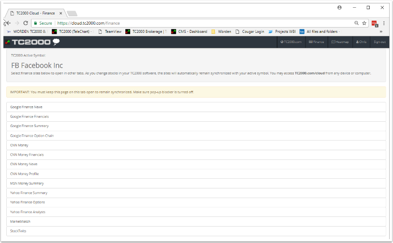Screen dimensions: 393x243
Task: Open the TC2000 (TeleChart) bookmark
Action: (73, 31)
